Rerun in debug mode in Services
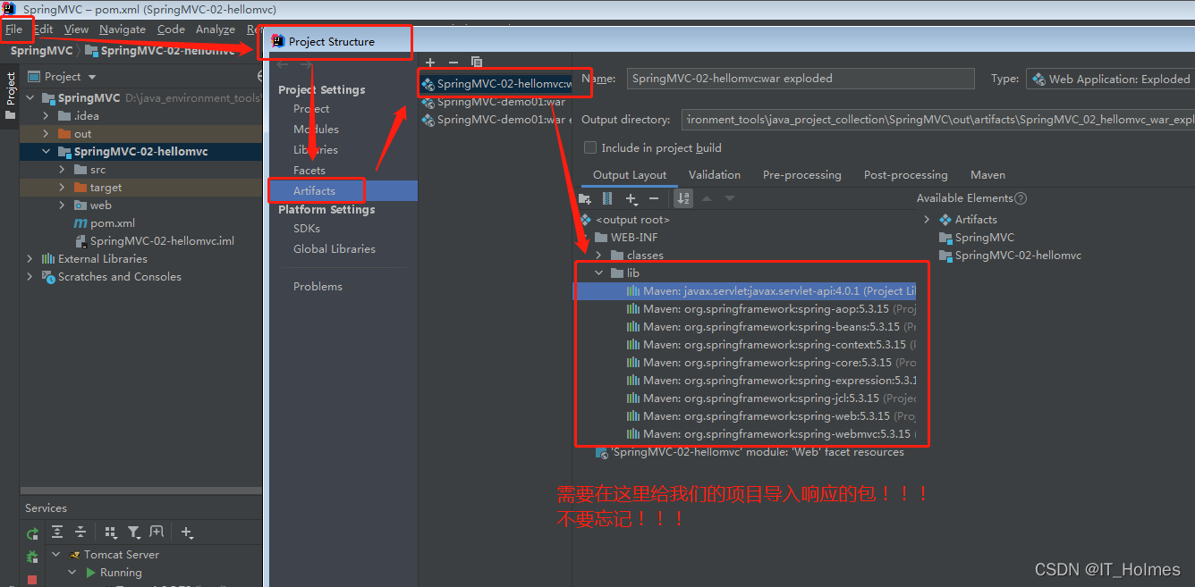The width and height of the screenshot is (1195, 587). coord(32,556)
